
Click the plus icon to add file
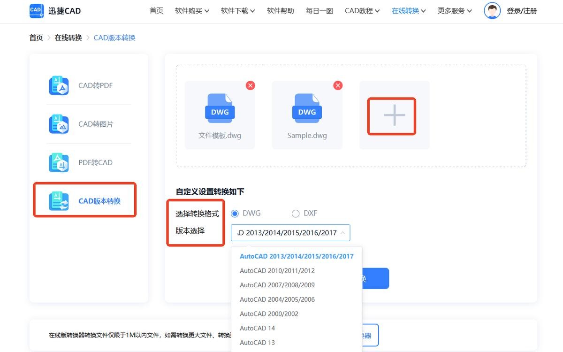point(394,115)
